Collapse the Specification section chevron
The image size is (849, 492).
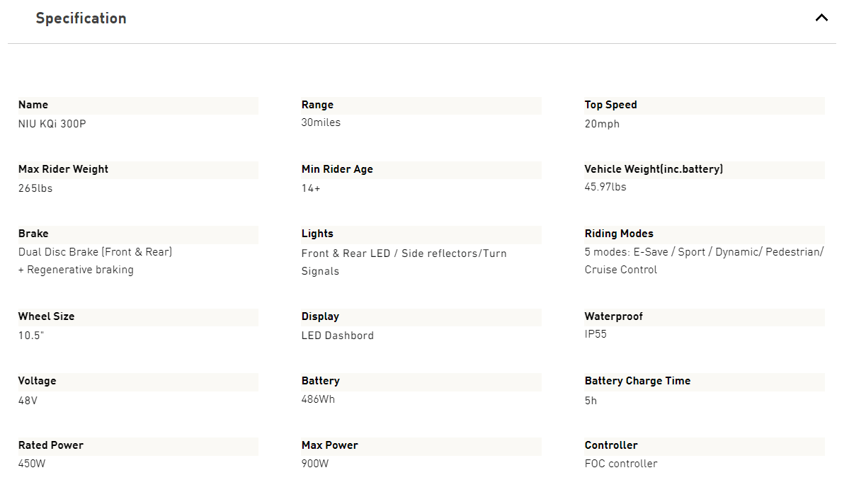tap(821, 18)
